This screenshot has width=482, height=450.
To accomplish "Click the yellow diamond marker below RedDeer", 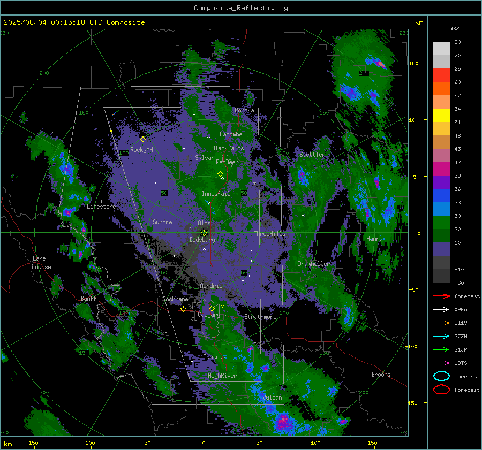I will pos(220,174).
